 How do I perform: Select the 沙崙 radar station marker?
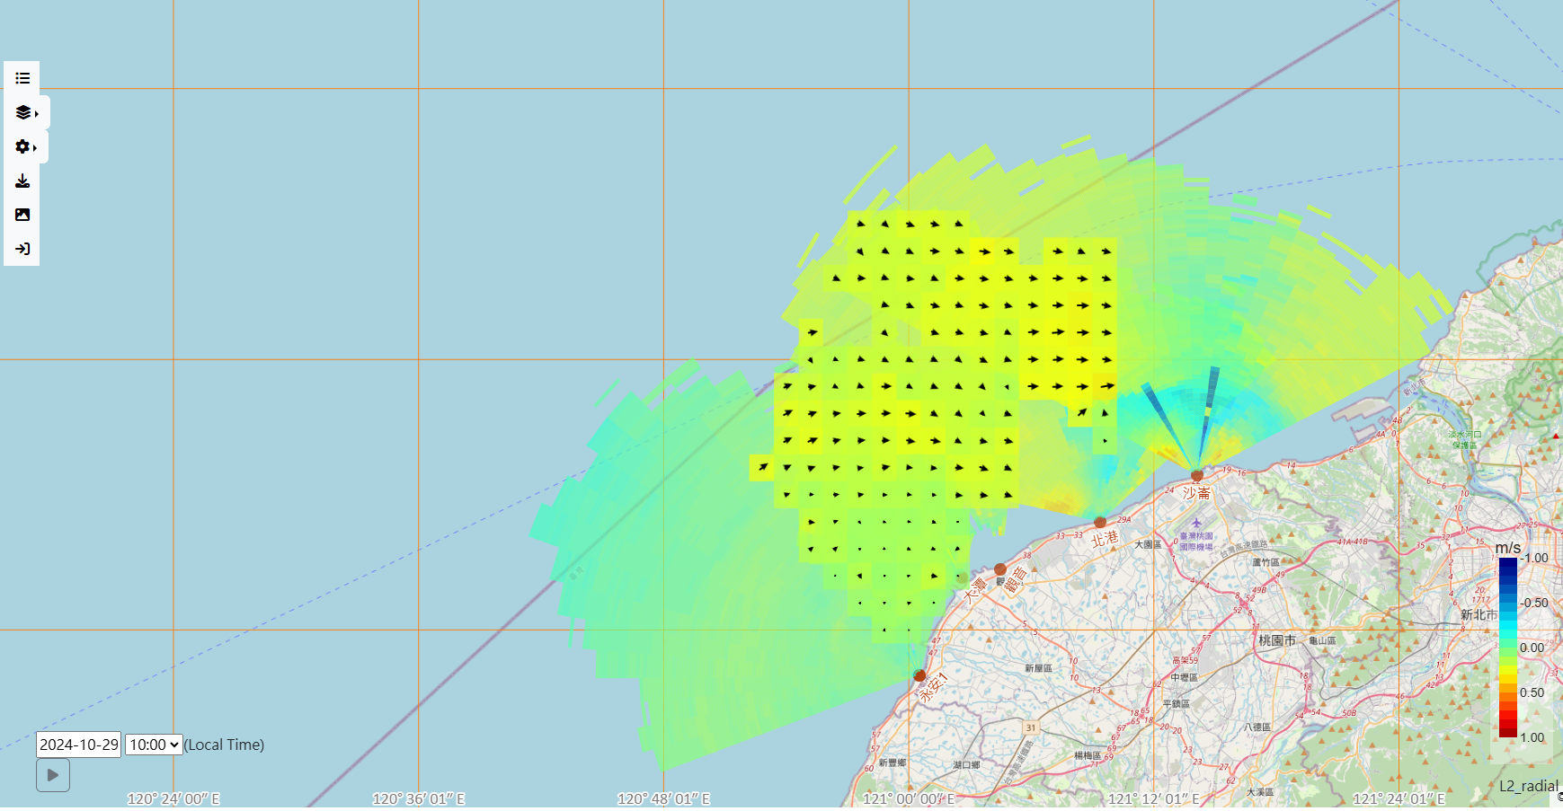(1196, 475)
